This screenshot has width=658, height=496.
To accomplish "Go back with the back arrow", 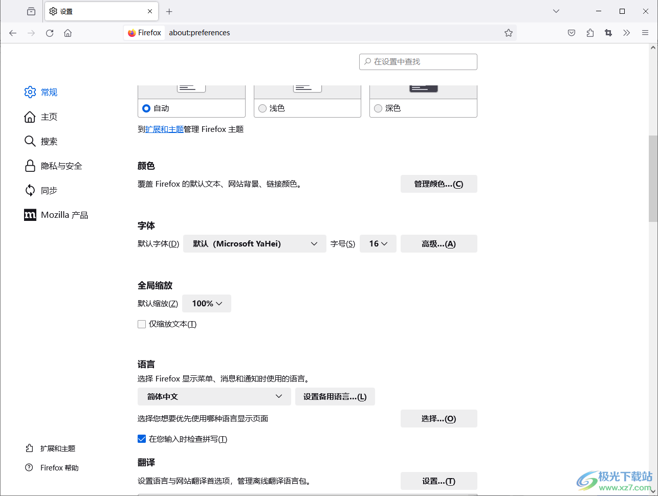I will tap(13, 33).
